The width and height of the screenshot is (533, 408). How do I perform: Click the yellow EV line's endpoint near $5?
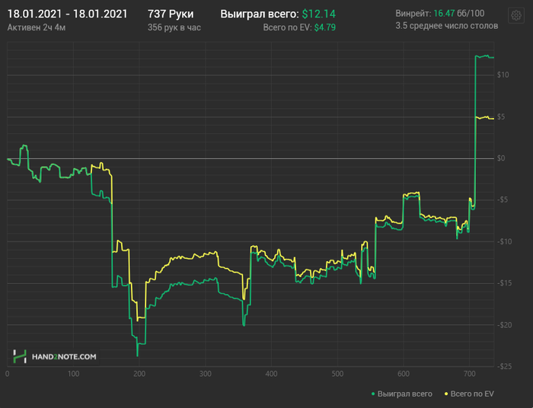coord(493,119)
